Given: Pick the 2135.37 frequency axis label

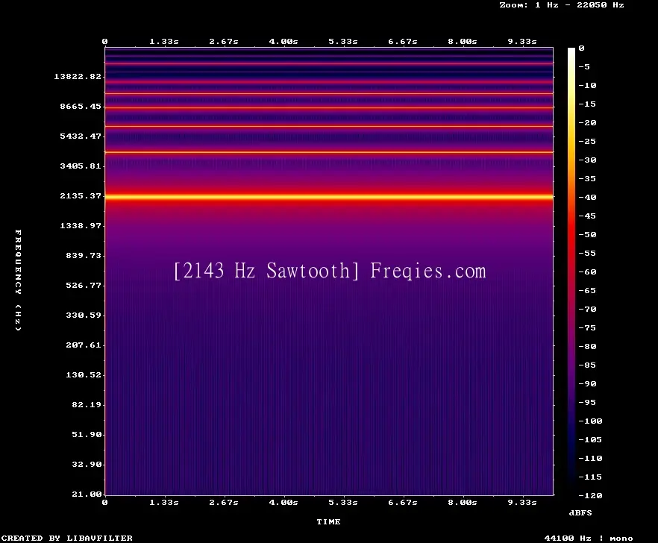Looking at the screenshot, I should coord(81,195).
